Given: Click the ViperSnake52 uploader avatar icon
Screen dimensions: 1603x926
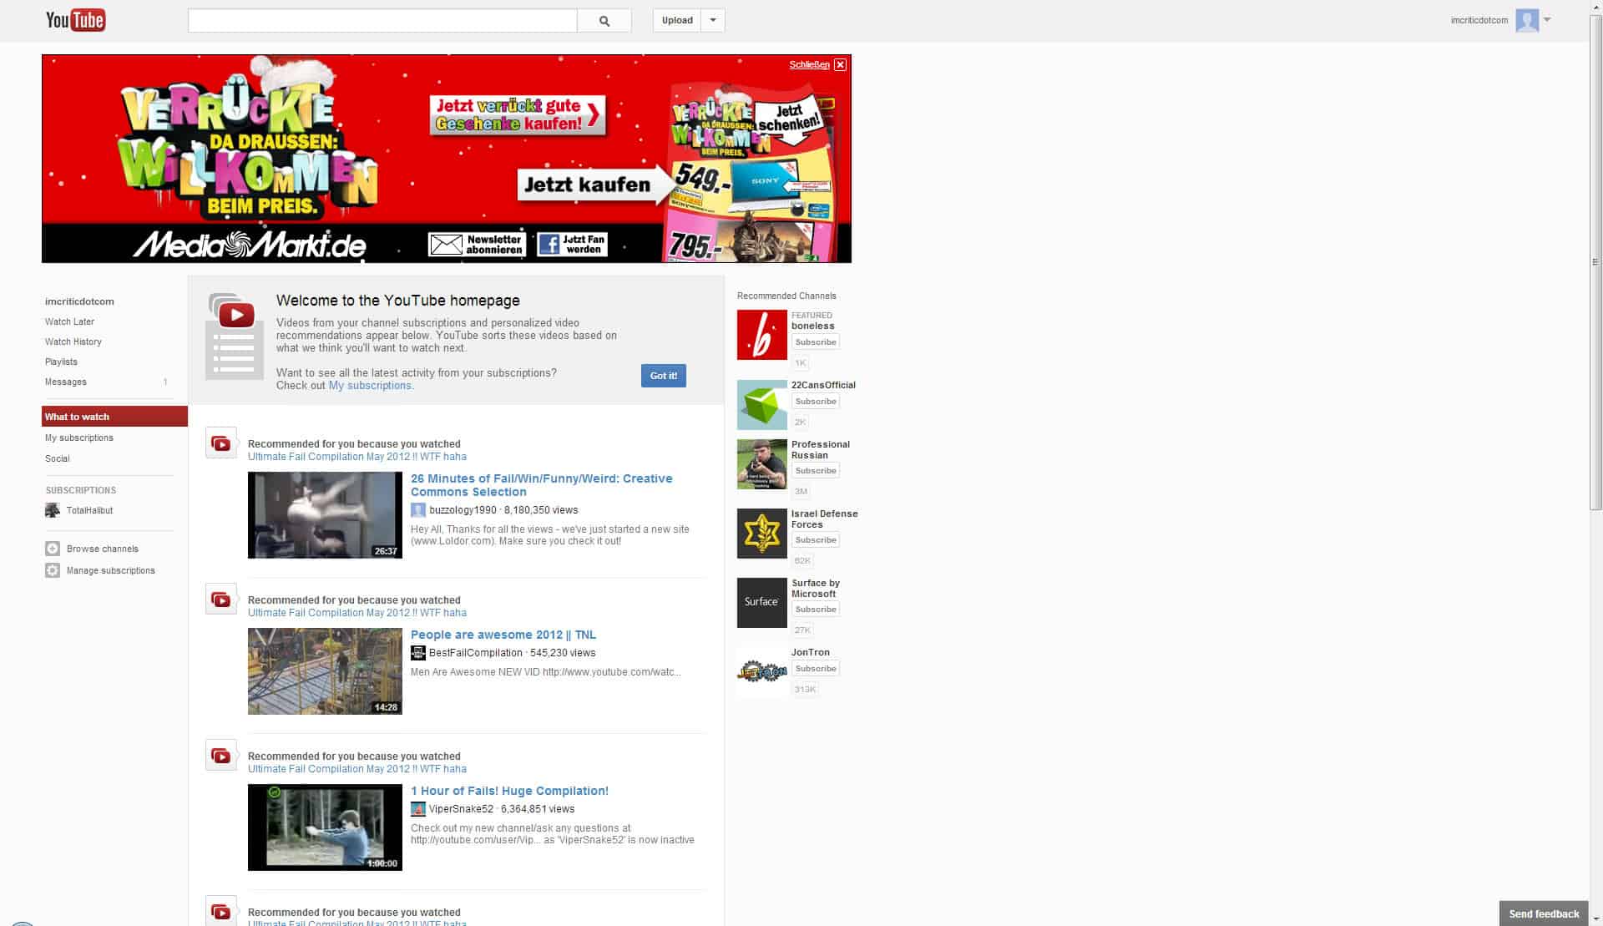Looking at the screenshot, I should click(x=417, y=809).
